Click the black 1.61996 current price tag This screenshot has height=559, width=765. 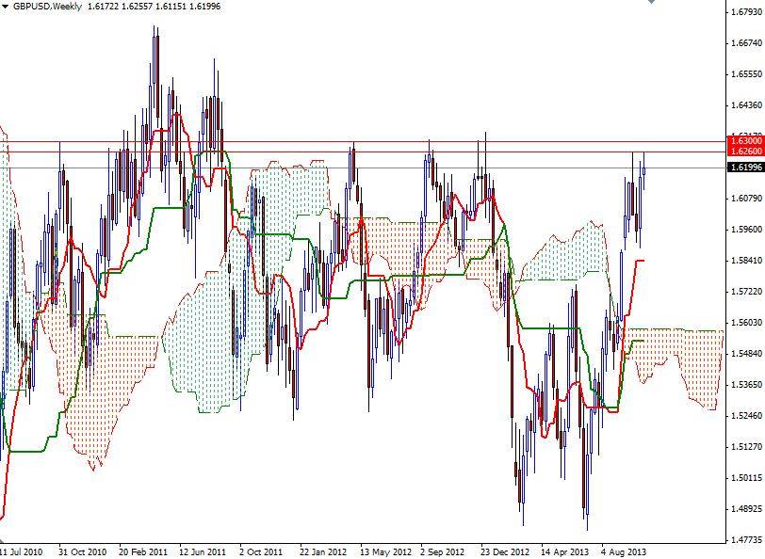point(744,168)
